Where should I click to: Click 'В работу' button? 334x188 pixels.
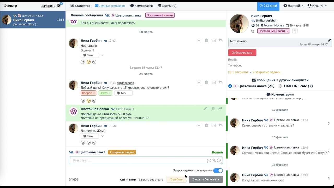pyautogui.click(x=176, y=179)
